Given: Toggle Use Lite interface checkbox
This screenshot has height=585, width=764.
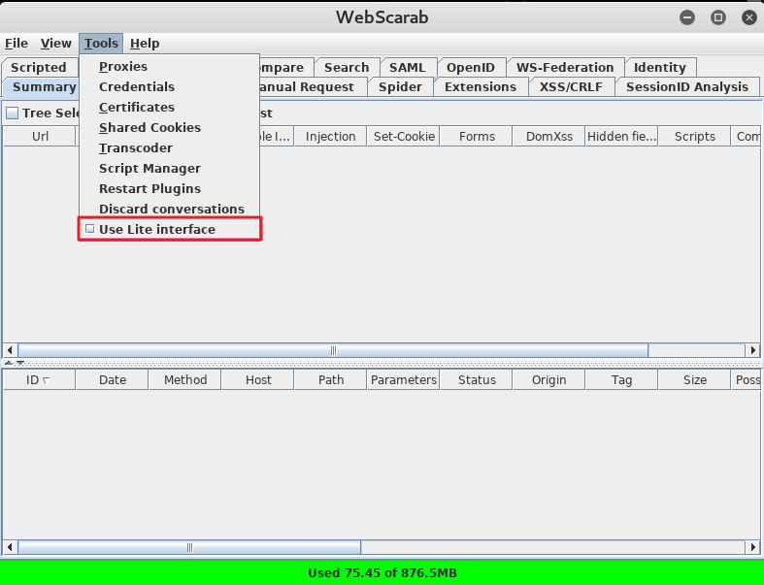Looking at the screenshot, I should 90,229.
